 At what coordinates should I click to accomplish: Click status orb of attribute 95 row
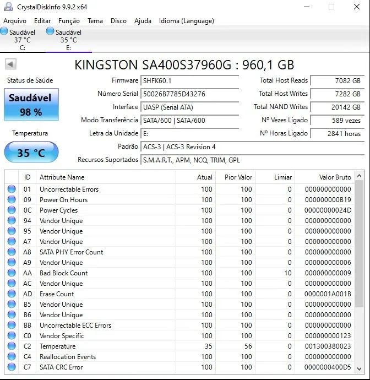[x=12, y=231]
